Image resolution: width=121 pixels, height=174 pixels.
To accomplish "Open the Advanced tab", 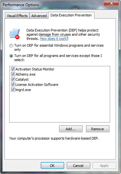I will (x=39, y=16).
